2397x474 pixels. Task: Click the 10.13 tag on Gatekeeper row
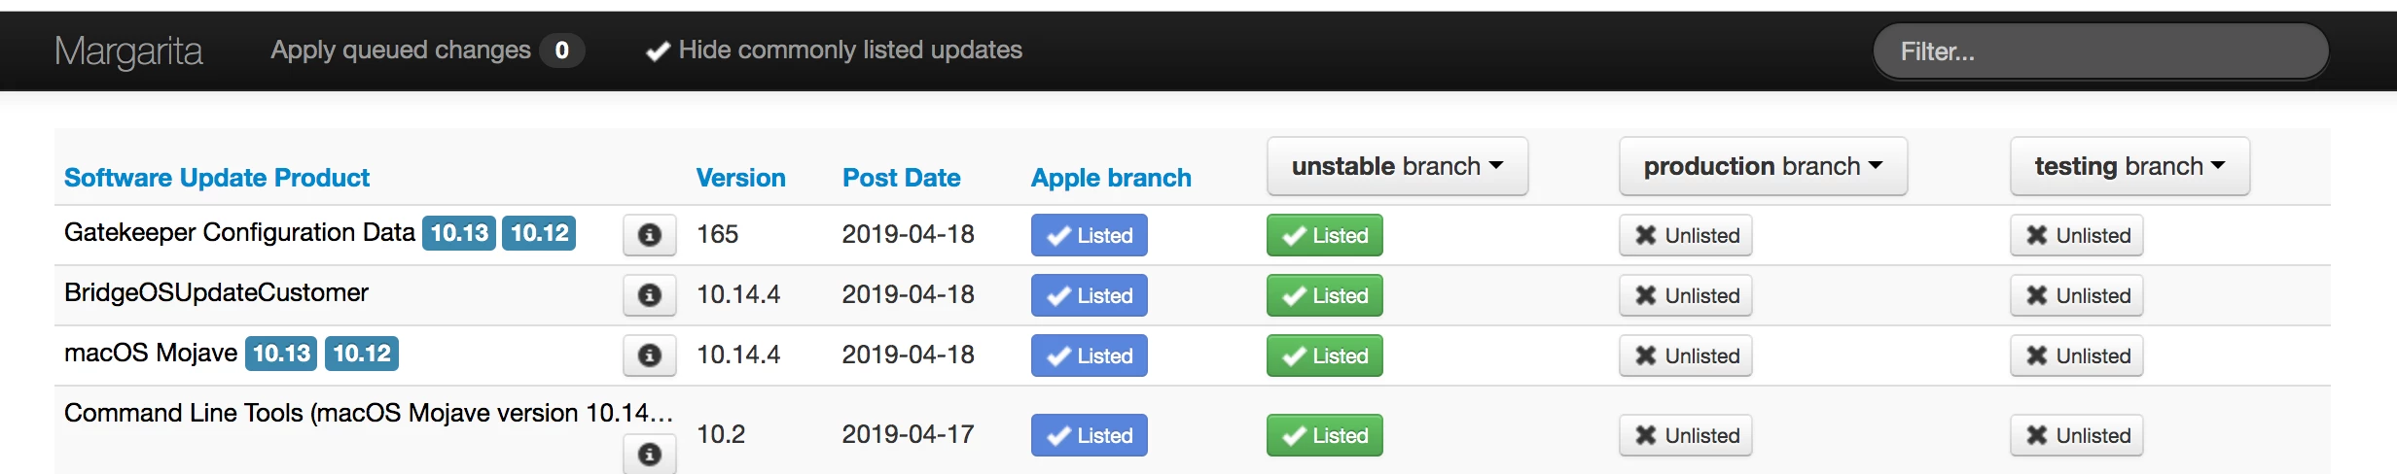(x=459, y=233)
